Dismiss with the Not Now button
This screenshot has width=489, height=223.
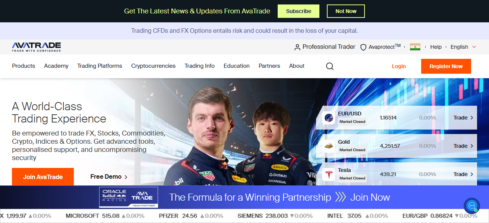tap(346, 11)
